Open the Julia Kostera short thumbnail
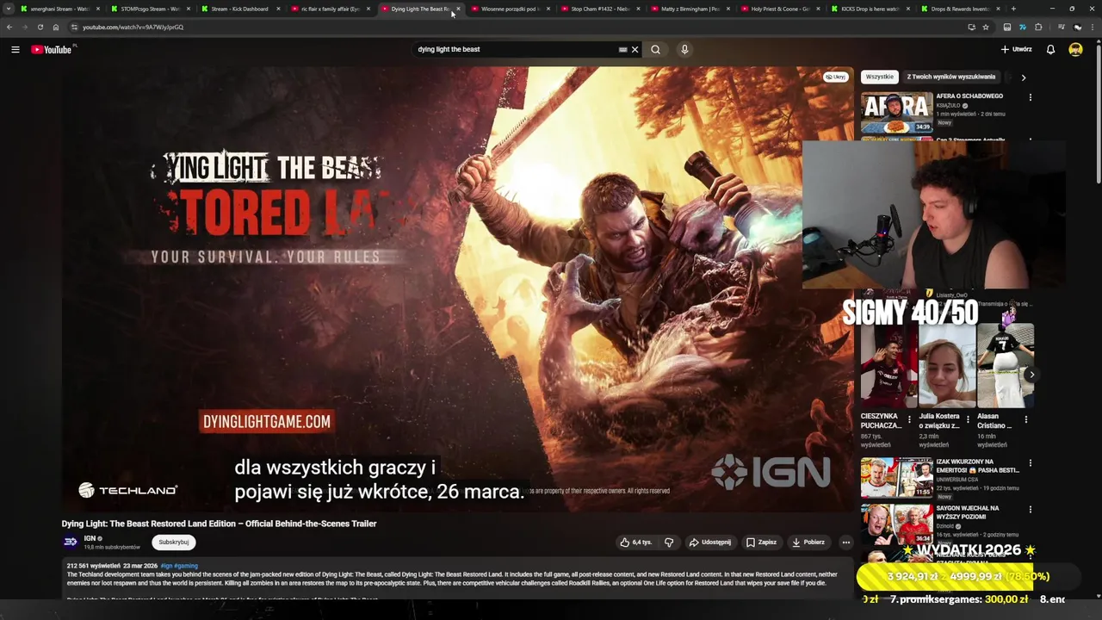Image resolution: width=1102 pixels, height=620 pixels. 947,366
